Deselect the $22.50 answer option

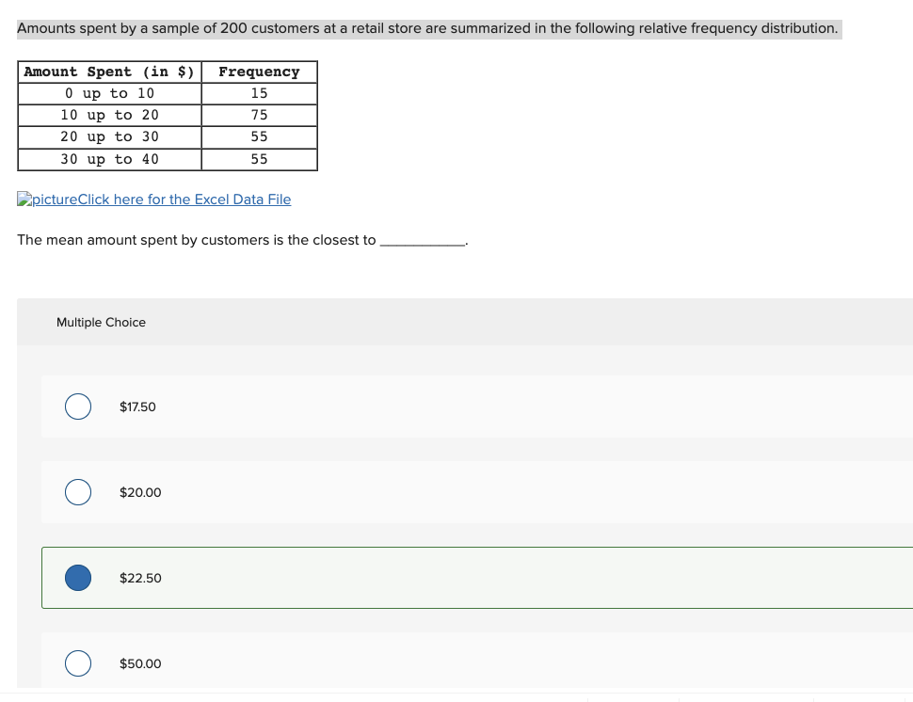(x=77, y=578)
